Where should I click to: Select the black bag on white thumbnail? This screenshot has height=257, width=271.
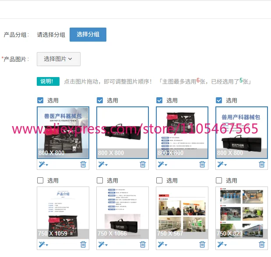[123, 133]
